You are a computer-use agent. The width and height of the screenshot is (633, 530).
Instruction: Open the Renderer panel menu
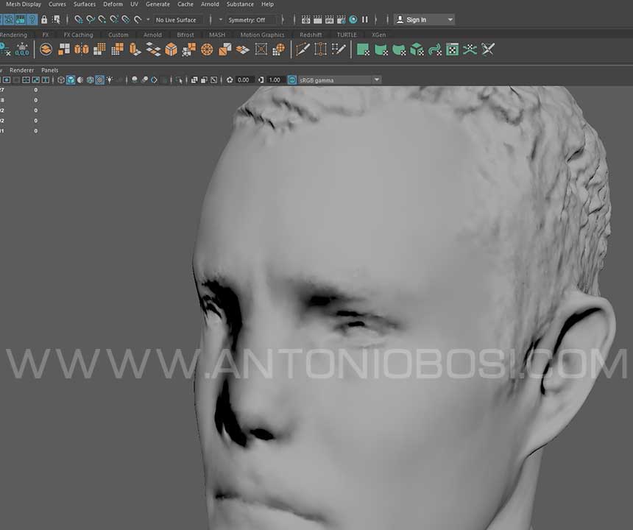tap(22, 70)
